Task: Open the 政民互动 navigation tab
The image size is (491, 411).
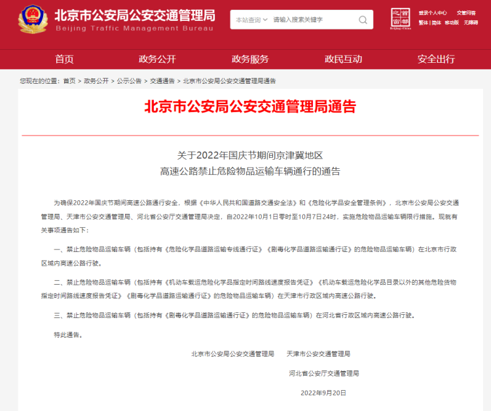Action: [343, 59]
